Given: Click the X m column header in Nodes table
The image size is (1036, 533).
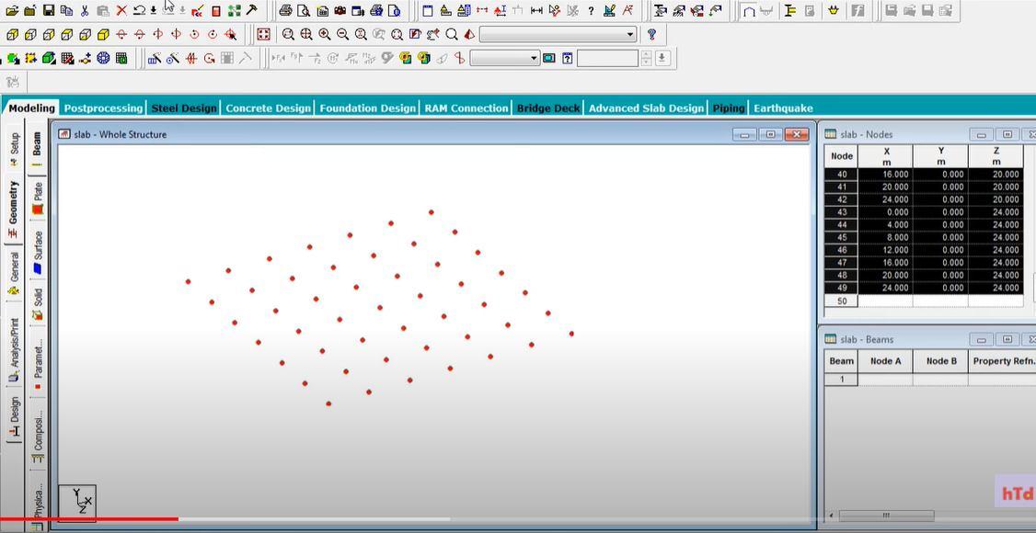Looking at the screenshot, I should (x=885, y=156).
